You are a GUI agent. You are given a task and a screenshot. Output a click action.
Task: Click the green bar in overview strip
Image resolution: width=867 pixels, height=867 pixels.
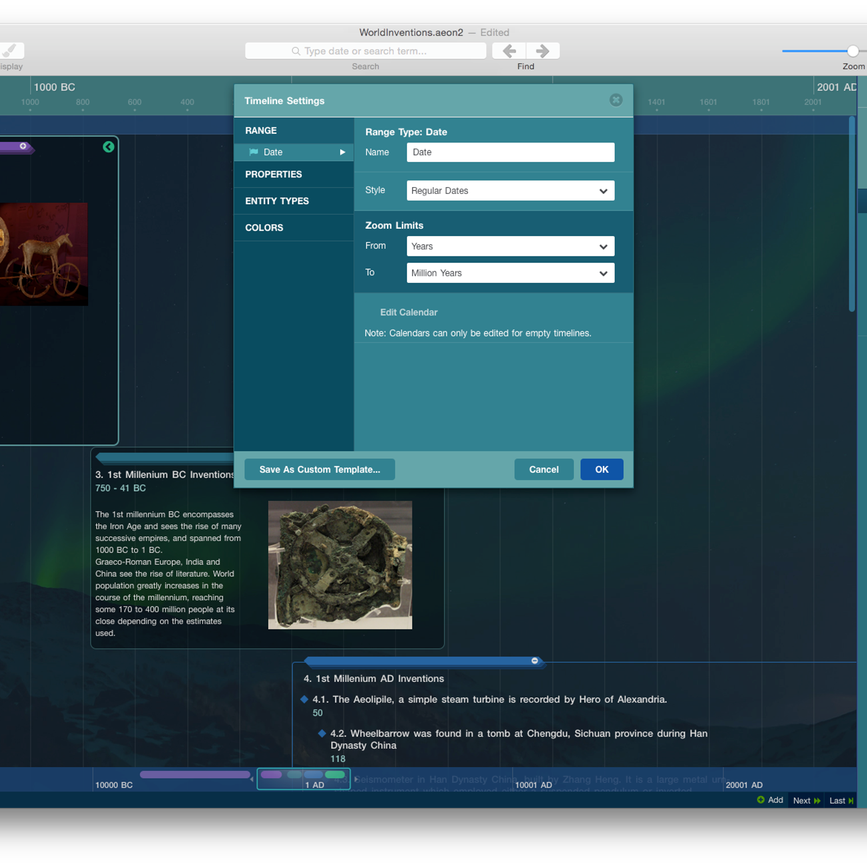(335, 774)
